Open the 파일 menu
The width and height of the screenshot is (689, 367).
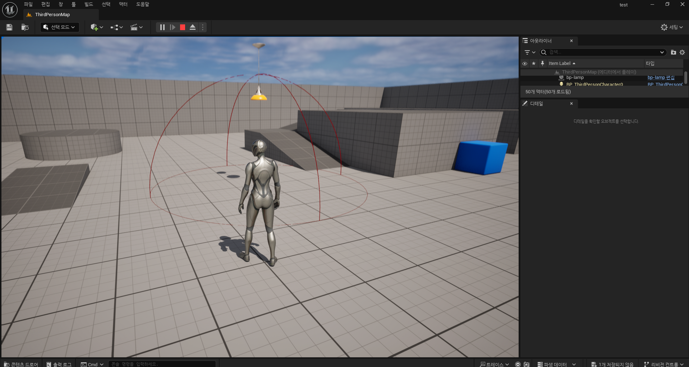28,4
